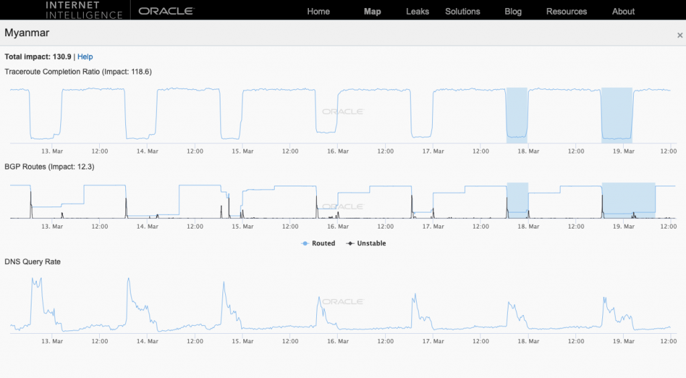686x378 pixels.
Task: Open the Blog section
Action: coord(512,11)
